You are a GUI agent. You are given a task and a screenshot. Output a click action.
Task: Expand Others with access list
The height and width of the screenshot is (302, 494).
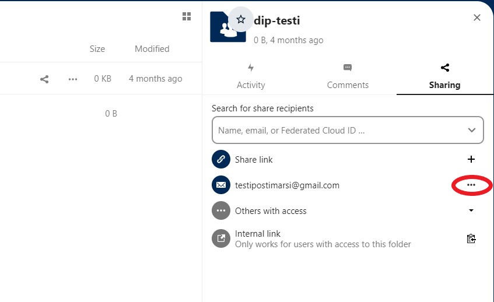(471, 211)
